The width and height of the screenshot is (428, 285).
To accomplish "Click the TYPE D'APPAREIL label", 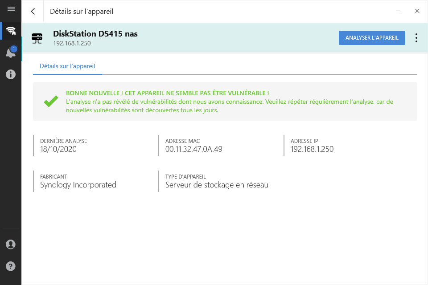I will (185, 177).
